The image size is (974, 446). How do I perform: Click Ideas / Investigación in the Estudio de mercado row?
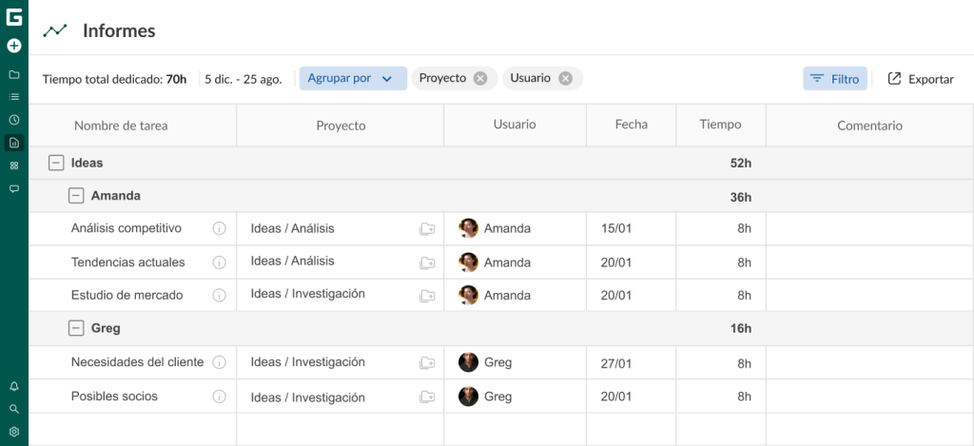click(x=307, y=294)
